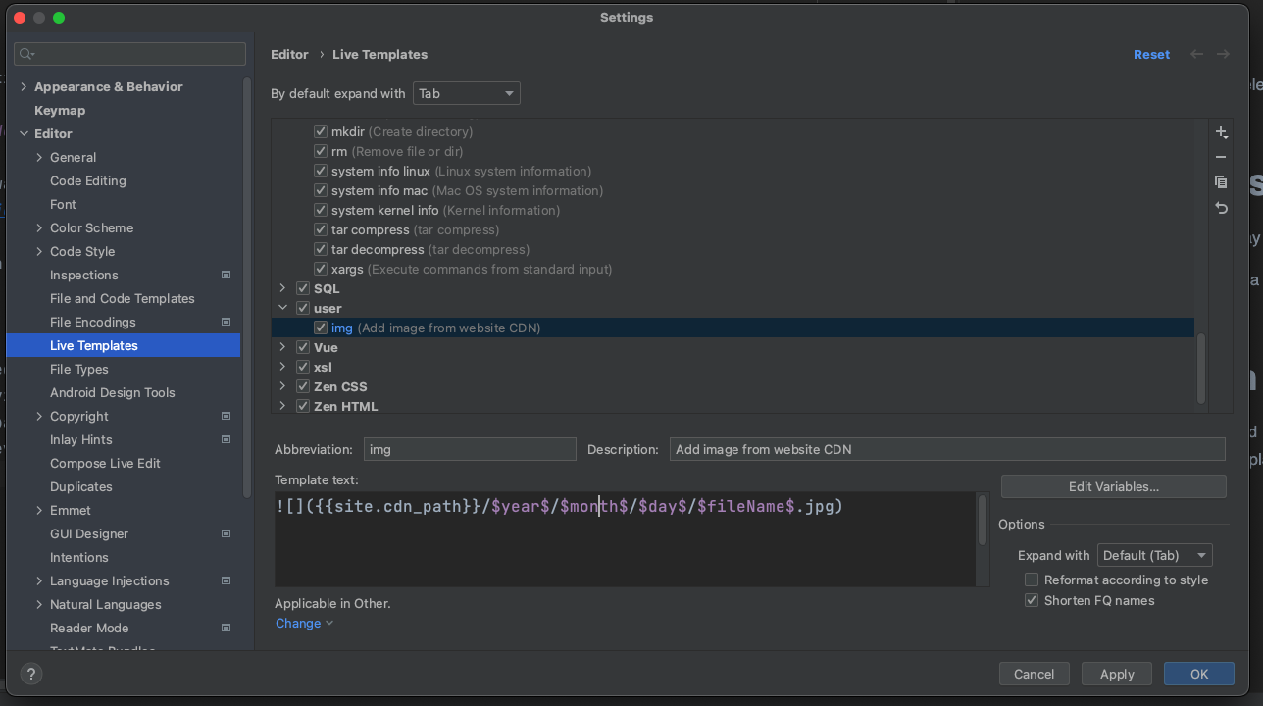
Task: Confirm settings with OK button
Action: (x=1199, y=674)
